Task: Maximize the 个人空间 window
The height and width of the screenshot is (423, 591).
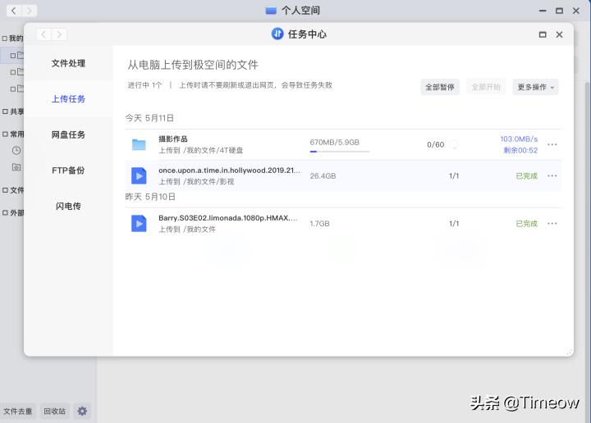Action: 559,11
